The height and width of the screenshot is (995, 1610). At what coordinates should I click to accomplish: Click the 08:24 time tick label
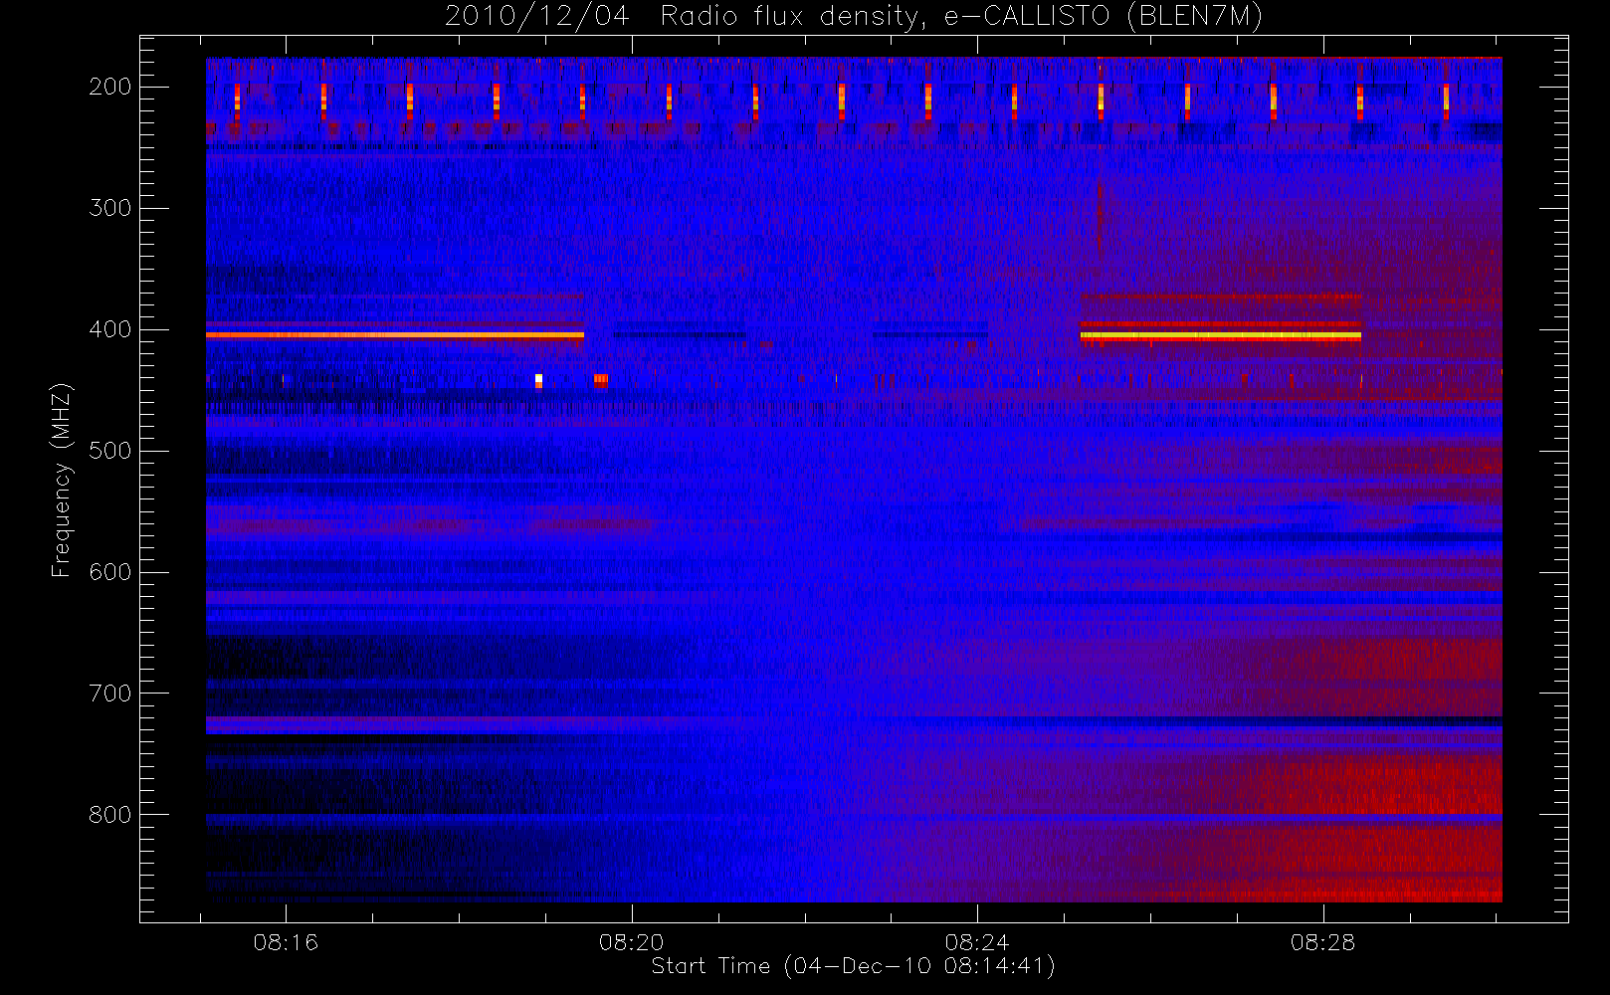point(977,942)
